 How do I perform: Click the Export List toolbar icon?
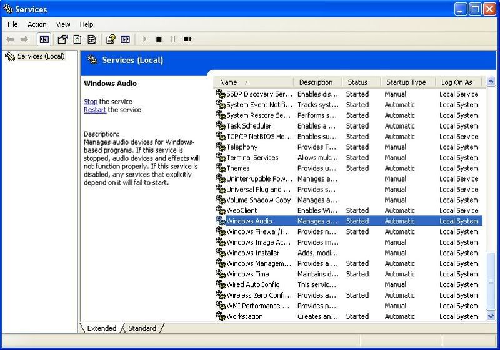pos(92,39)
